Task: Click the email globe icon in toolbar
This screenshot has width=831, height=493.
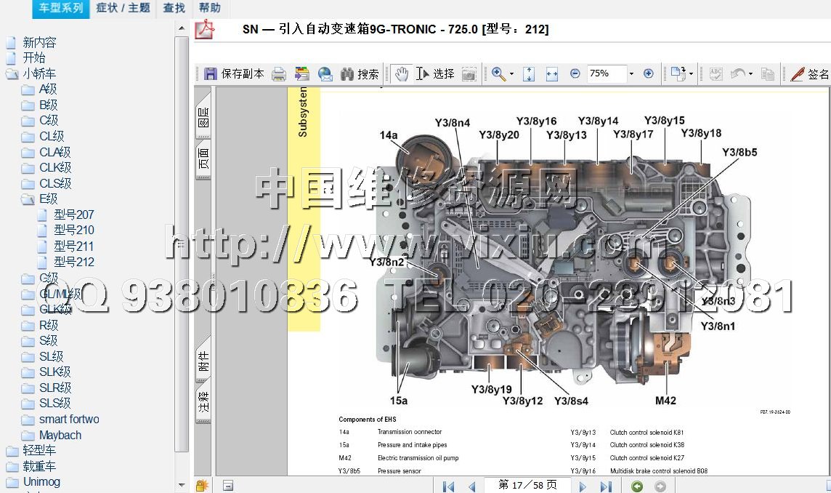Action: pyautogui.click(x=325, y=73)
